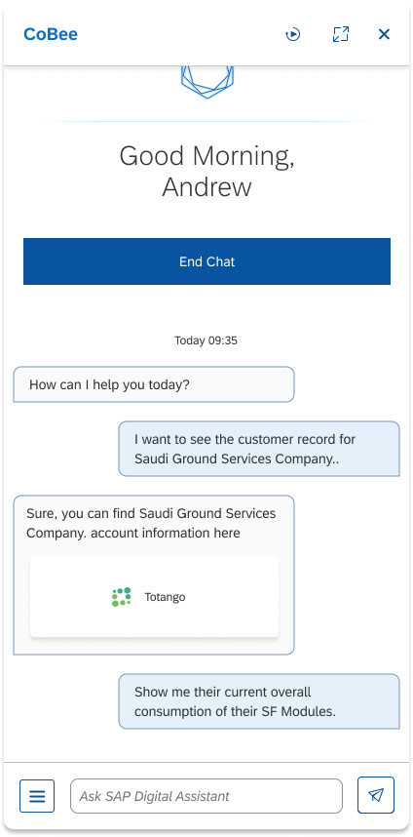Focus the Ask SAP Digital Assistant field
Viewport: 413px width, 837px height.
[x=206, y=796]
